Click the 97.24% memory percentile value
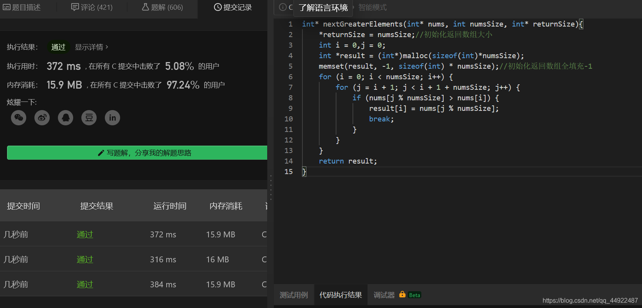Screen dimensions: 642x308 click(183, 85)
